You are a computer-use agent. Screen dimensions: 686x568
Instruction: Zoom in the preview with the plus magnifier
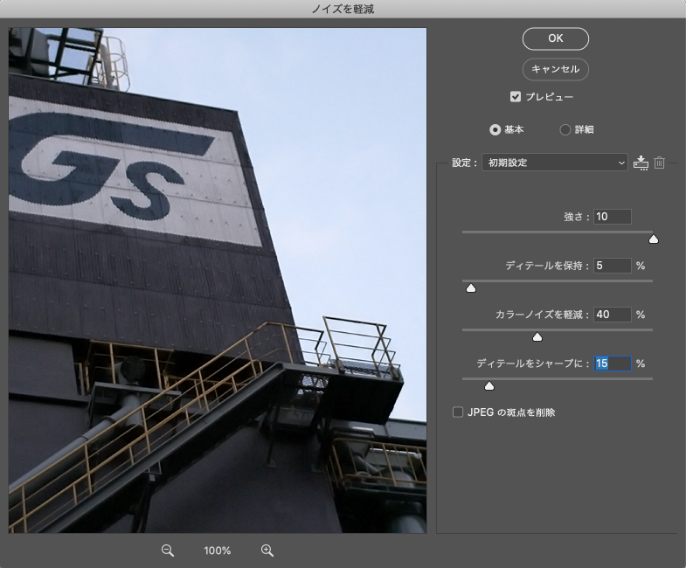point(267,551)
